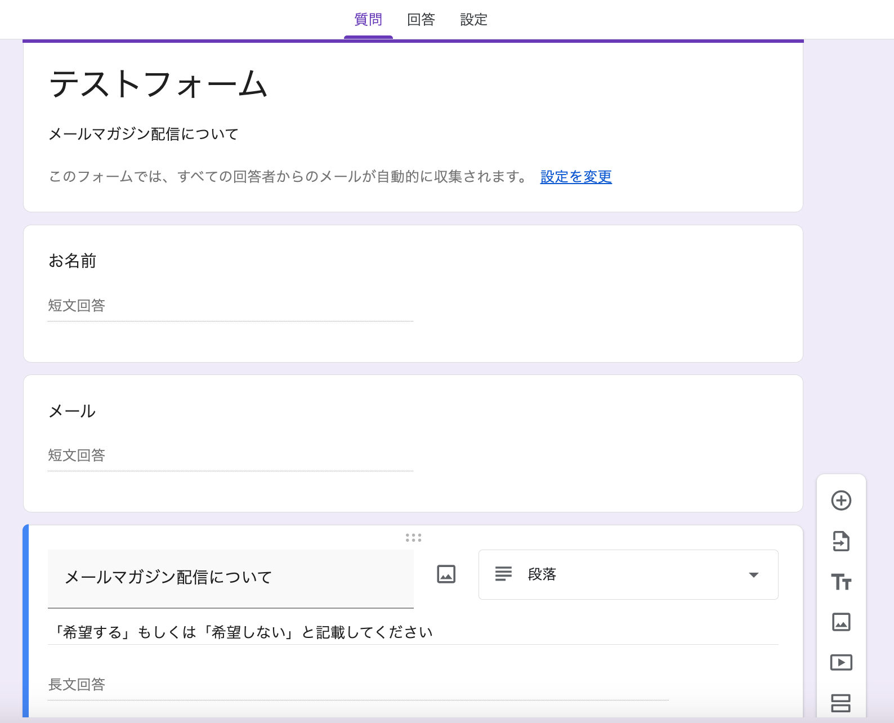Click the import questions icon
This screenshot has width=894, height=723.
tap(841, 541)
